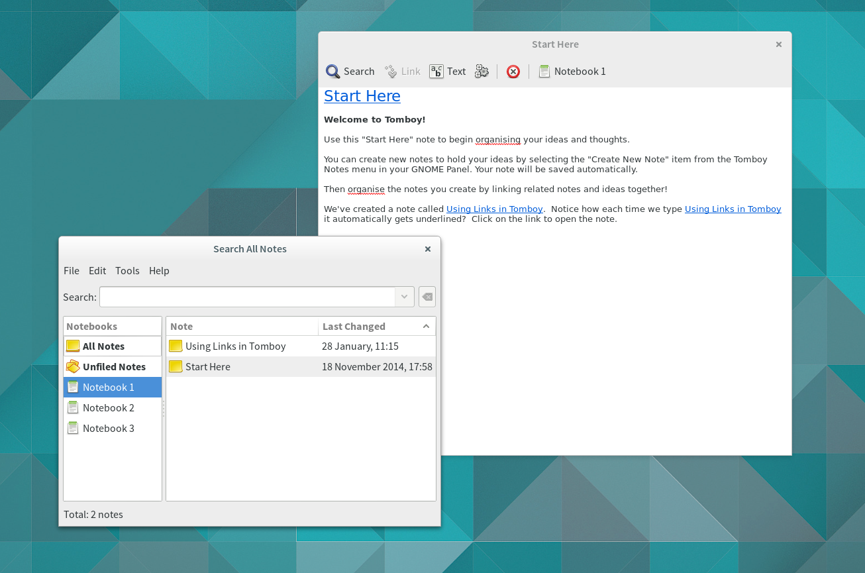Click the date 28 January, 11:15
This screenshot has width=865, height=573.
coord(360,346)
